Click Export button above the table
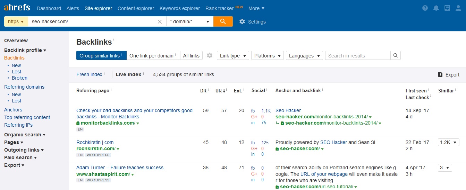 coord(449,75)
